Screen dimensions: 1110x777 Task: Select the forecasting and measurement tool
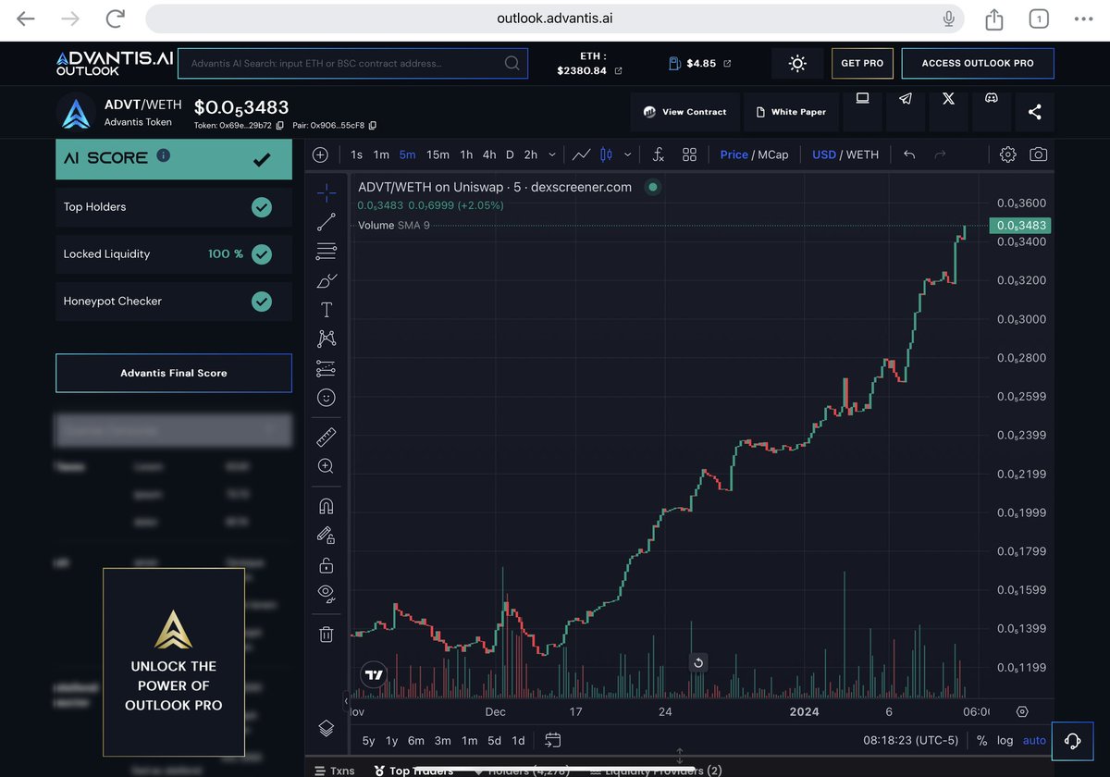(326, 368)
